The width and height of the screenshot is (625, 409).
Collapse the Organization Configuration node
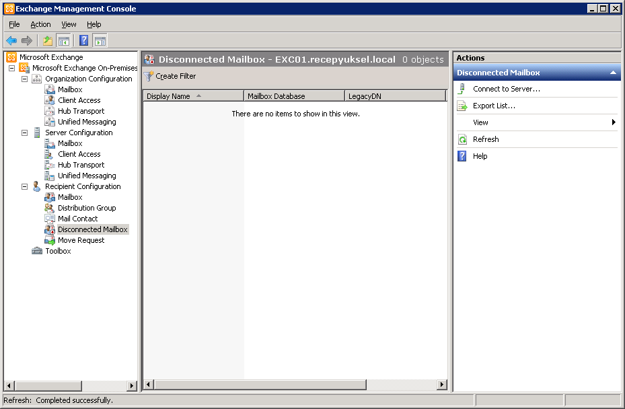[25, 79]
